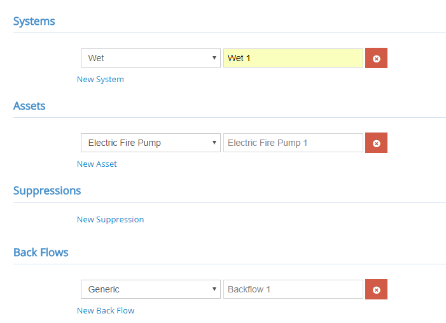Click the Back Flows section heading
The image size is (446, 323).
coord(41,253)
